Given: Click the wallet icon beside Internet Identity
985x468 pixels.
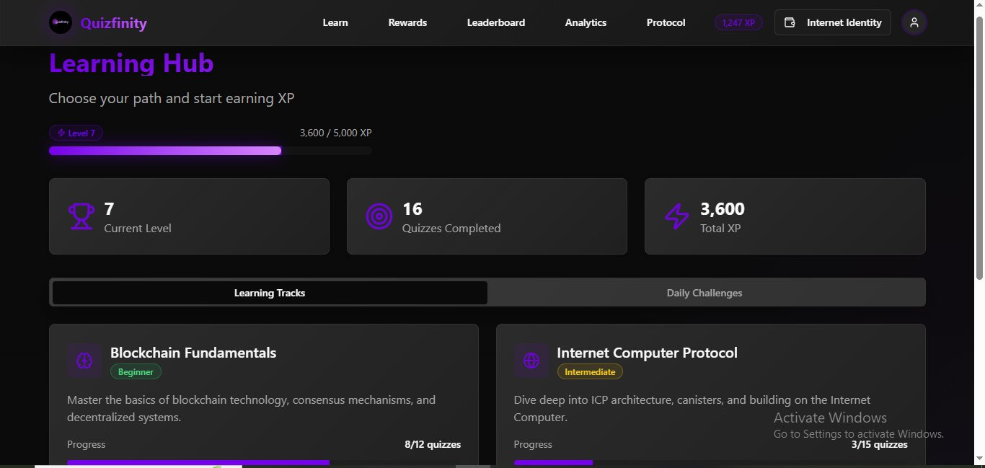Looking at the screenshot, I should (x=790, y=22).
